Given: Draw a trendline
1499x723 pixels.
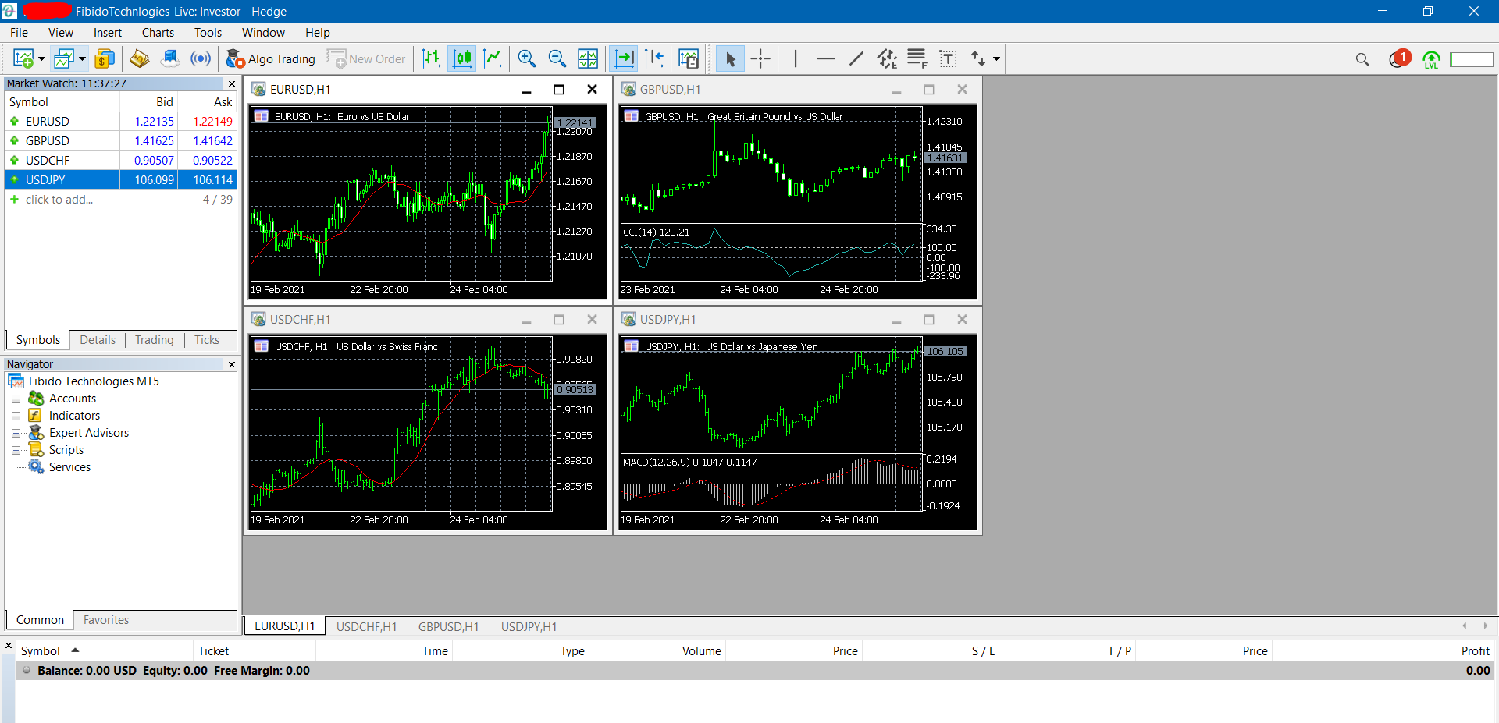Looking at the screenshot, I should tap(856, 58).
